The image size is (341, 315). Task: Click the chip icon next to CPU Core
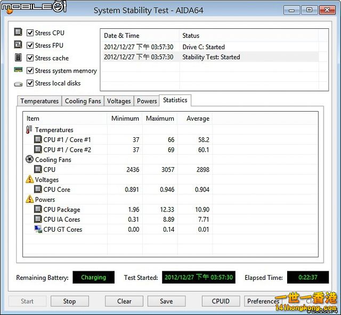point(38,190)
